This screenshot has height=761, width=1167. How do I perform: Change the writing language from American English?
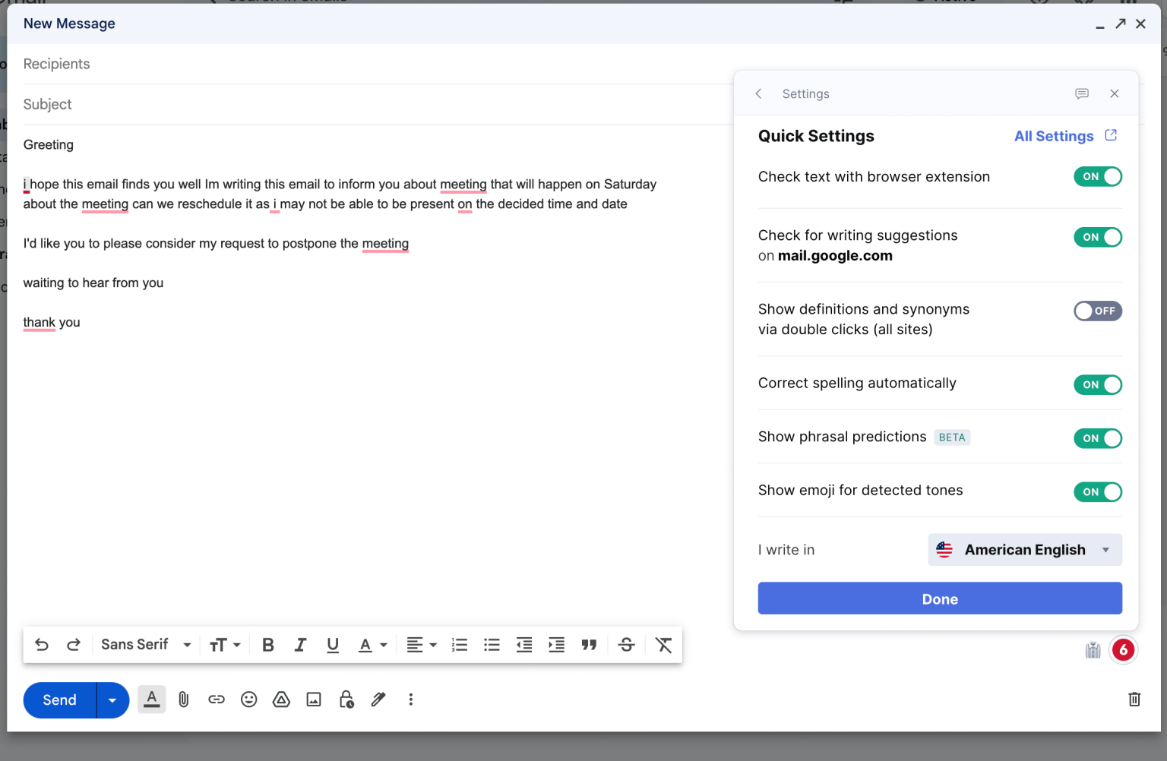(1024, 549)
